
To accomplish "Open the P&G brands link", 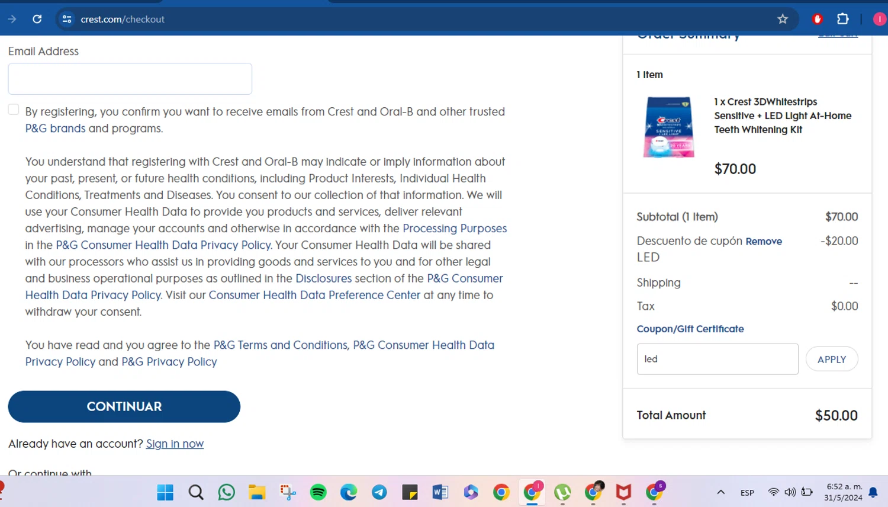I will 55,129.
